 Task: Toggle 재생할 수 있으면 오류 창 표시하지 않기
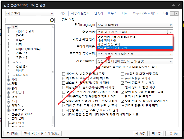(x=64, y=110)
